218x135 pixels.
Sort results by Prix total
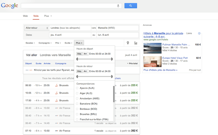132,63
